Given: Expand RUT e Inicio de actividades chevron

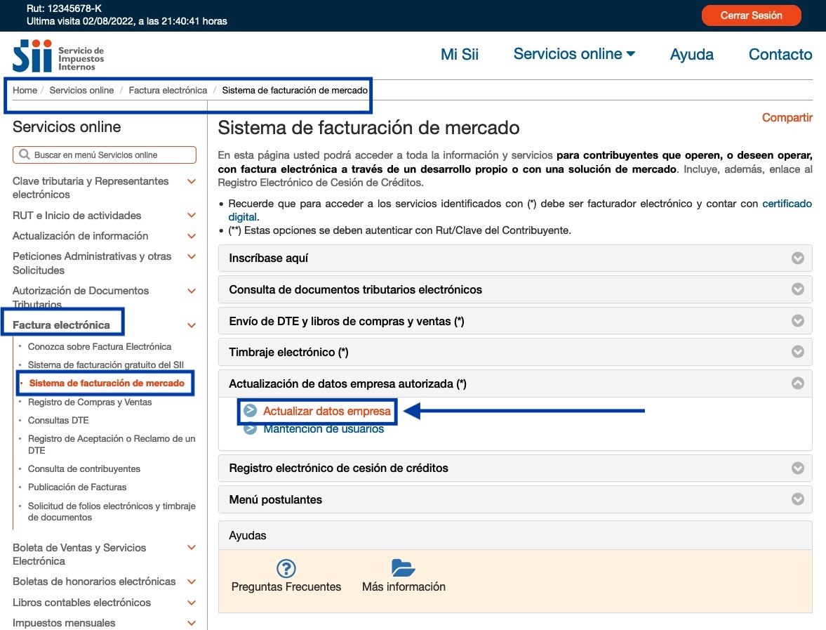Looking at the screenshot, I should pos(191,216).
